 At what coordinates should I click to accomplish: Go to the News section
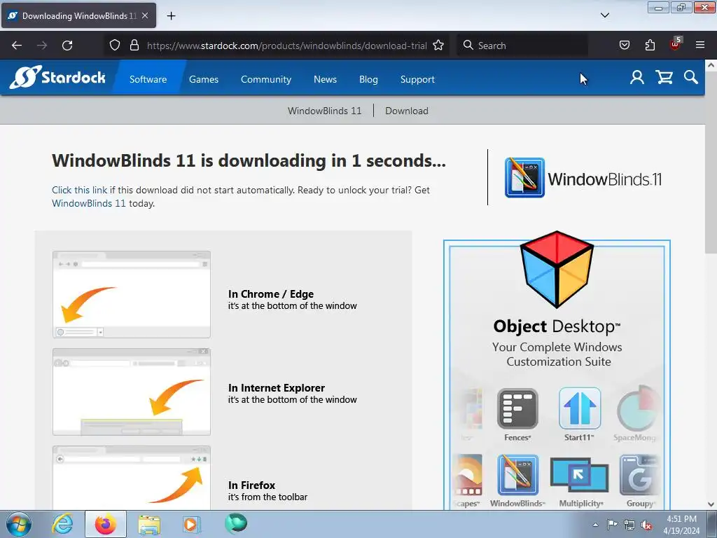[325, 79]
